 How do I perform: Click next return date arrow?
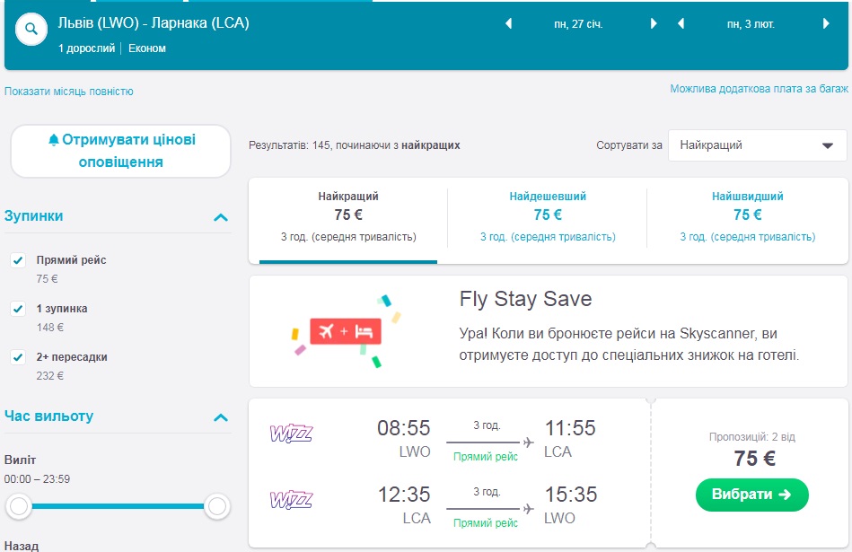point(827,24)
